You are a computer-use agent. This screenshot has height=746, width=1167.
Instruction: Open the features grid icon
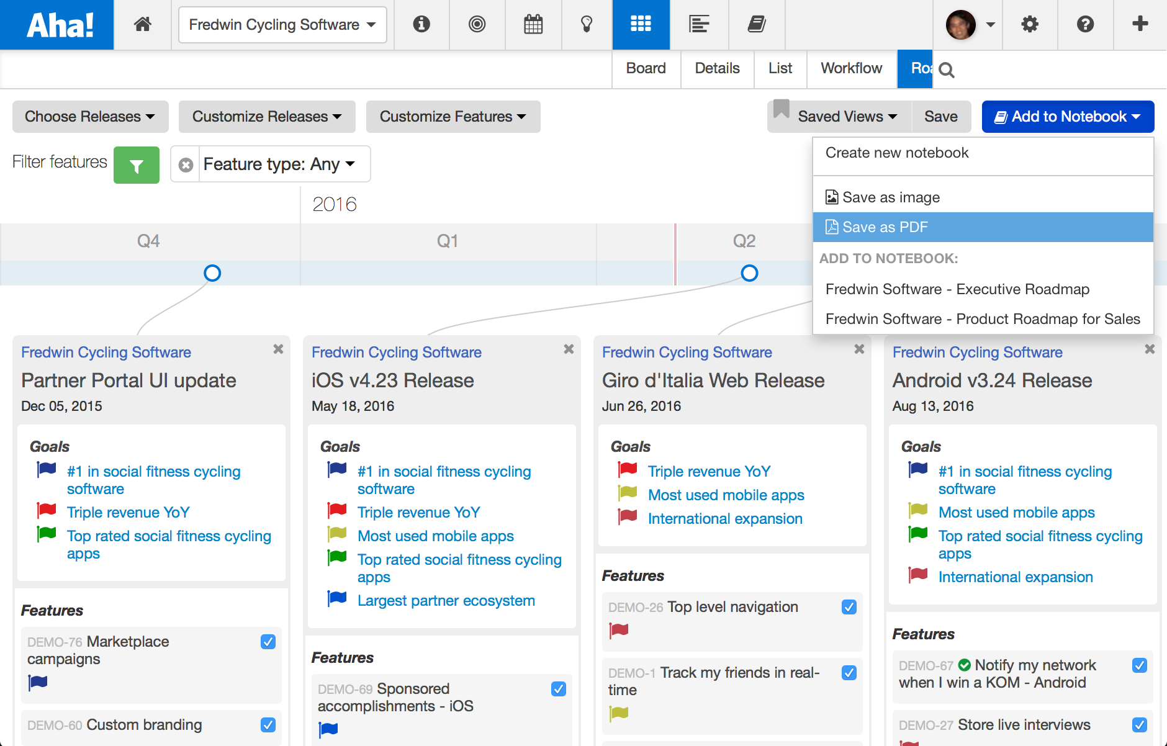coord(641,24)
